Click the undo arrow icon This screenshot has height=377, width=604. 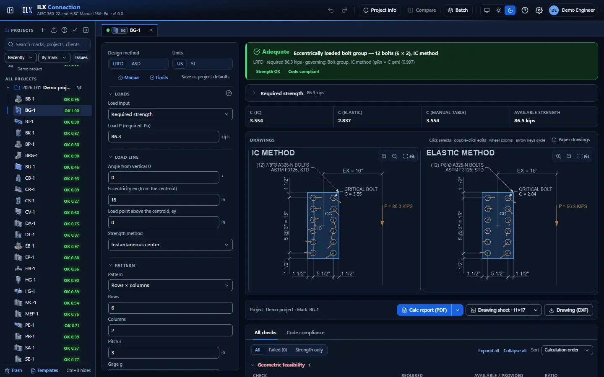[331, 10]
